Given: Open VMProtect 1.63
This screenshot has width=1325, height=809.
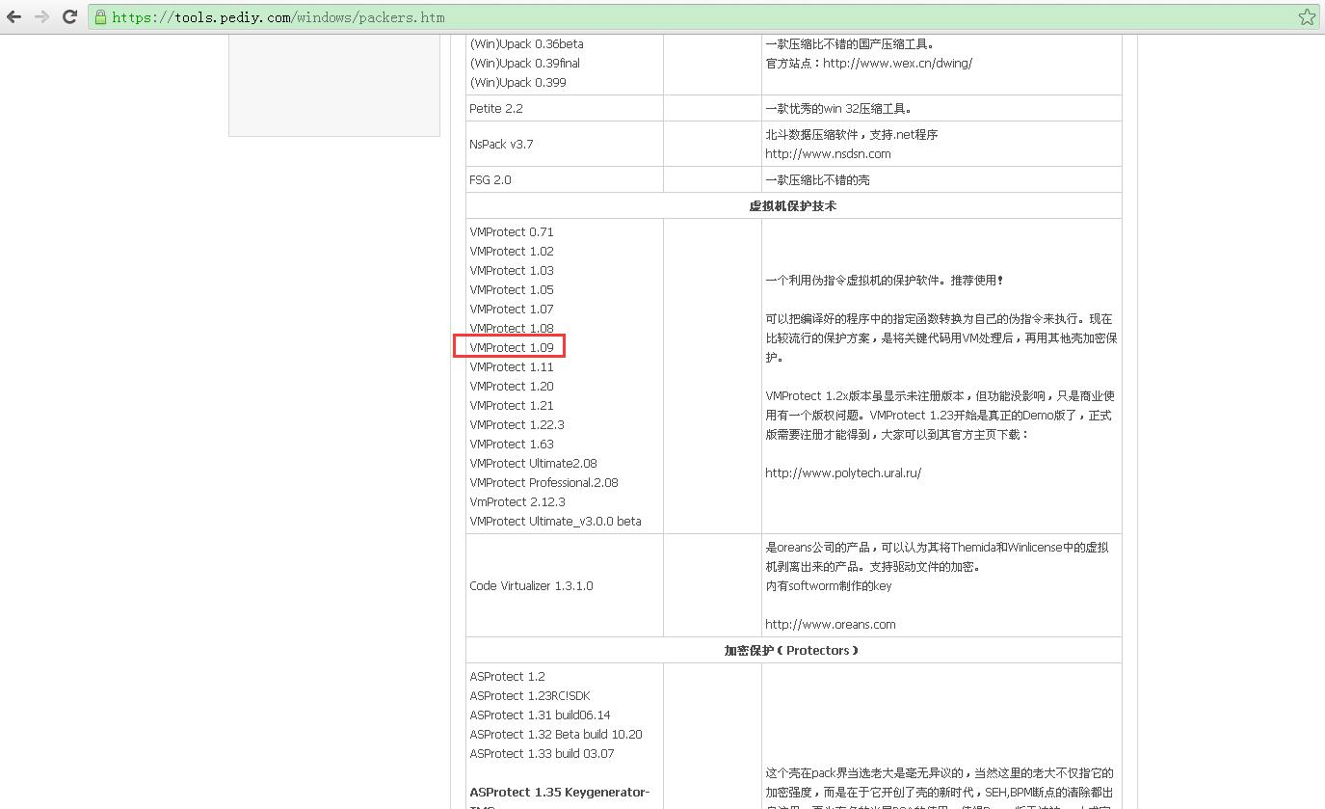Looking at the screenshot, I should point(512,444).
